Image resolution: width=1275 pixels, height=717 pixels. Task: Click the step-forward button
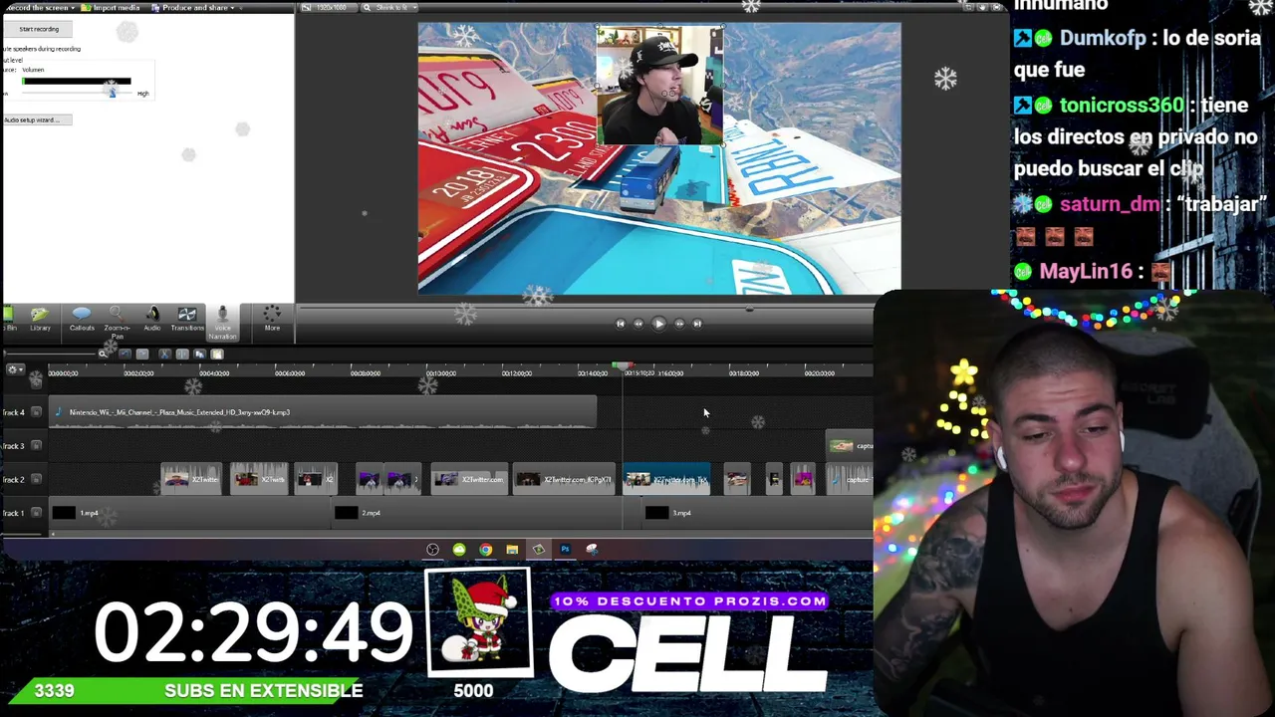point(679,323)
